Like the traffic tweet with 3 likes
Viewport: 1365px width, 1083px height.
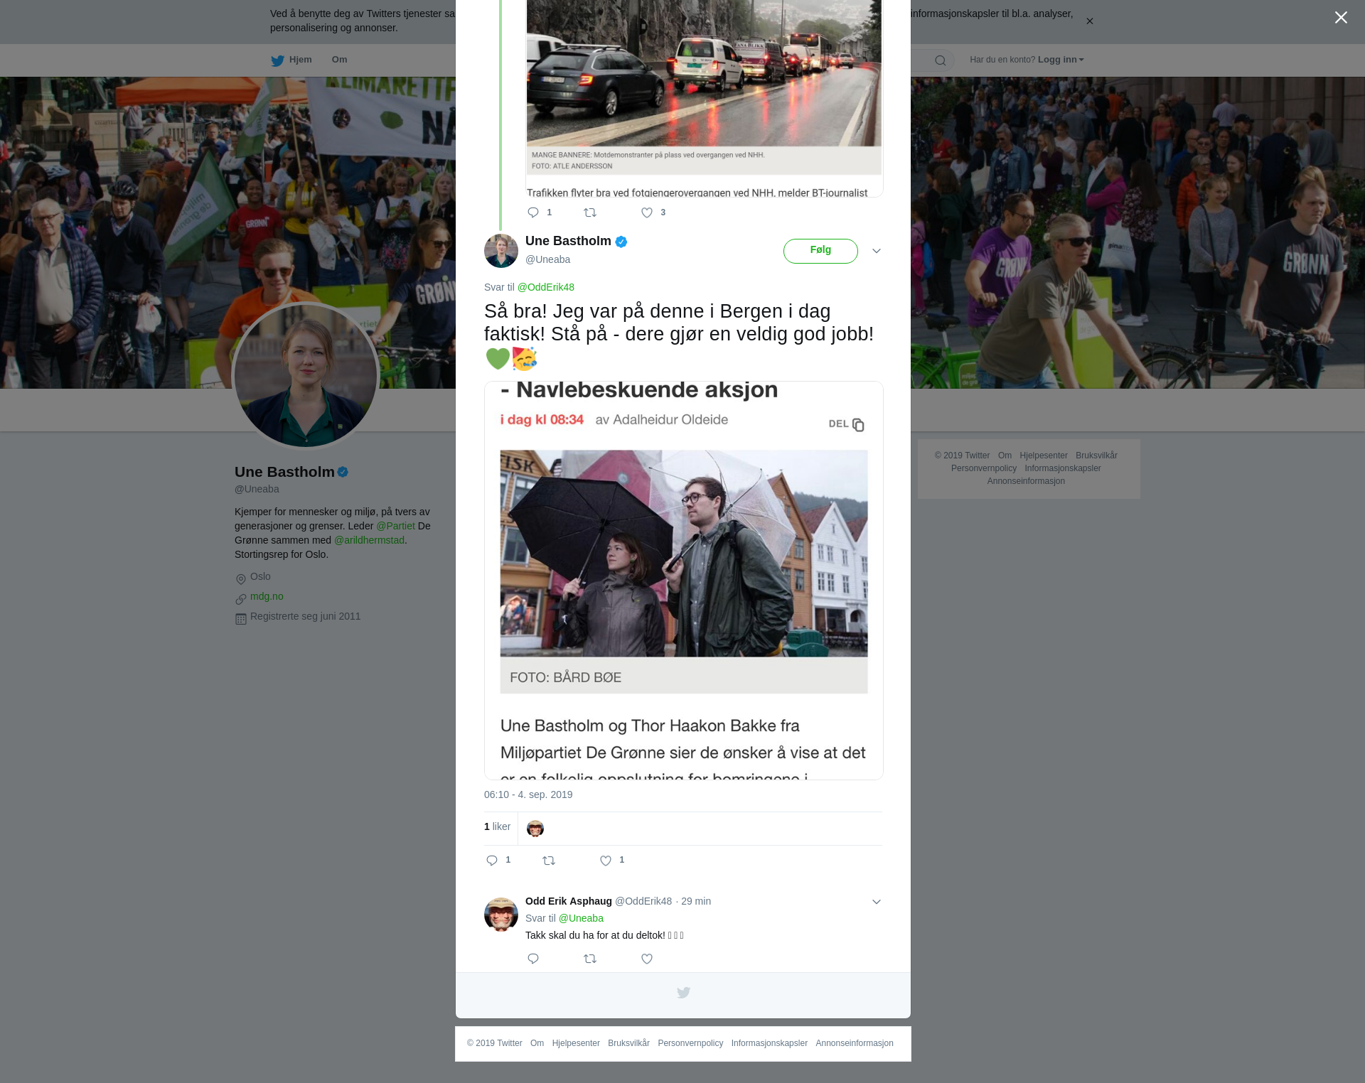tap(647, 212)
